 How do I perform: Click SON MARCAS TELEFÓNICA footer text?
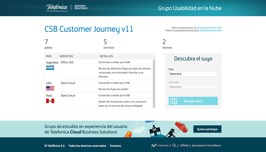point(206,146)
